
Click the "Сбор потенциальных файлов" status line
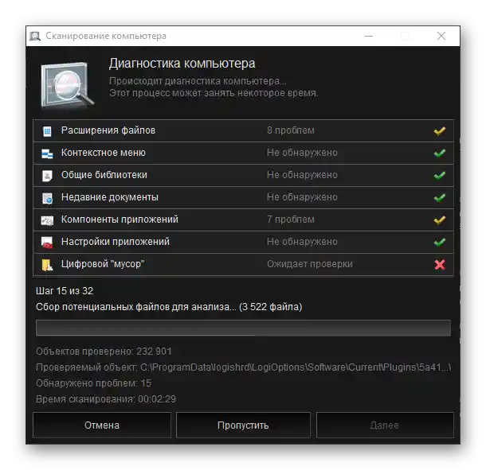pos(169,307)
